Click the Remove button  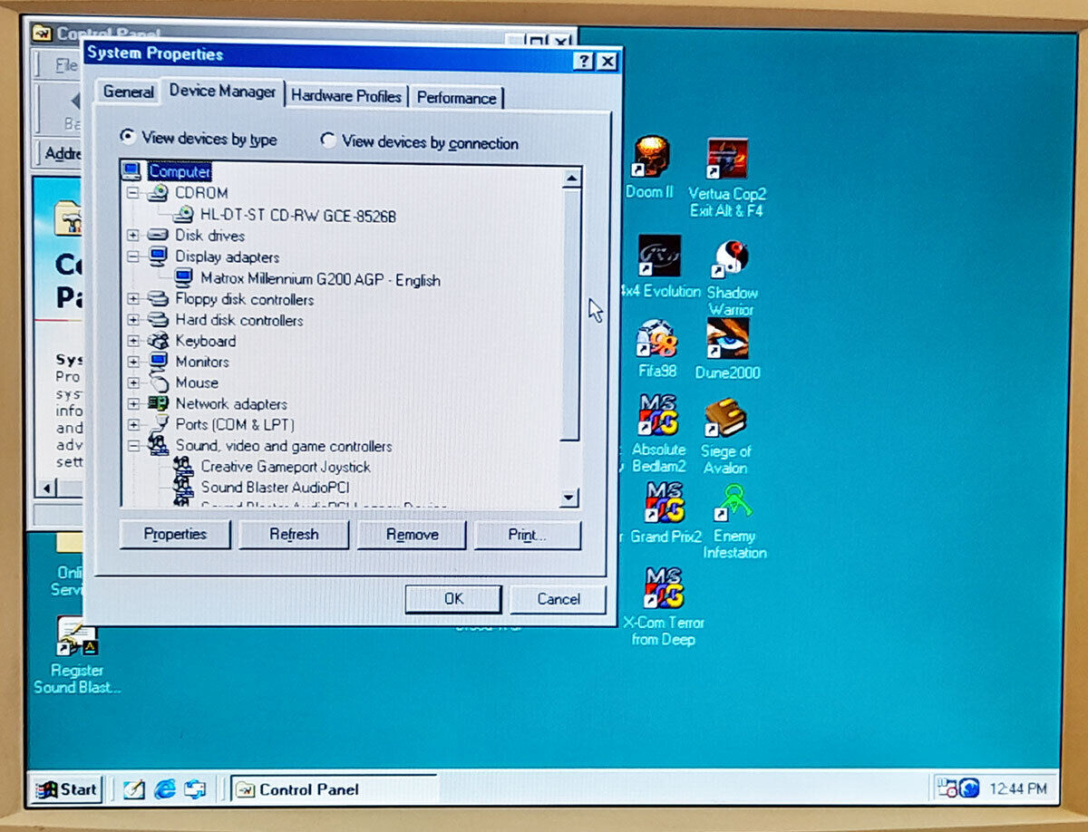(412, 535)
